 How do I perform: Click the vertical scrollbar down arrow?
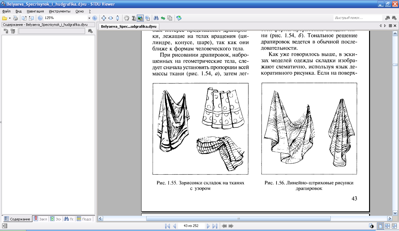pyautogui.click(x=395, y=213)
